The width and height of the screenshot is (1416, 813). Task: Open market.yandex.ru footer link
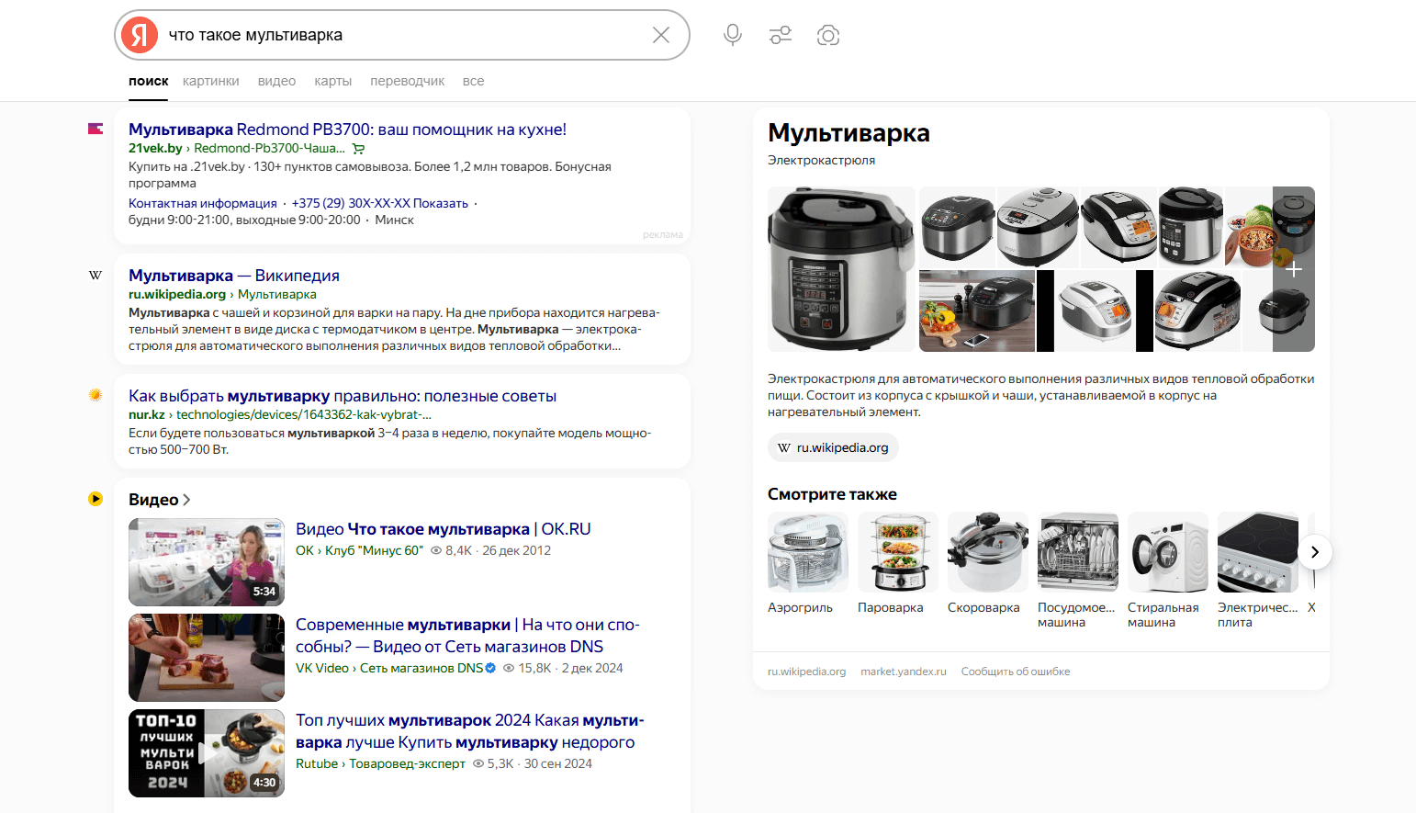point(904,672)
